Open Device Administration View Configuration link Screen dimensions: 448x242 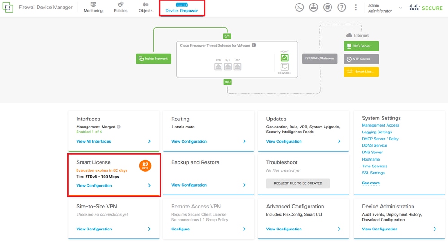[x=379, y=229]
